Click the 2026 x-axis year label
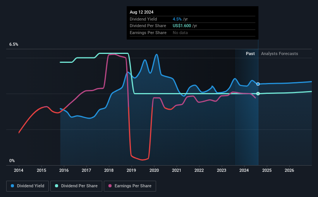The height and width of the screenshot is (197, 318). (x=289, y=170)
